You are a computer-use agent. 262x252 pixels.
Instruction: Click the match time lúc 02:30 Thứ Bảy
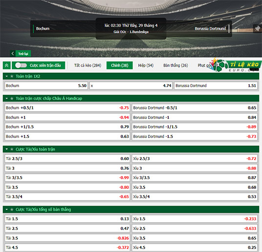pos(131,25)
